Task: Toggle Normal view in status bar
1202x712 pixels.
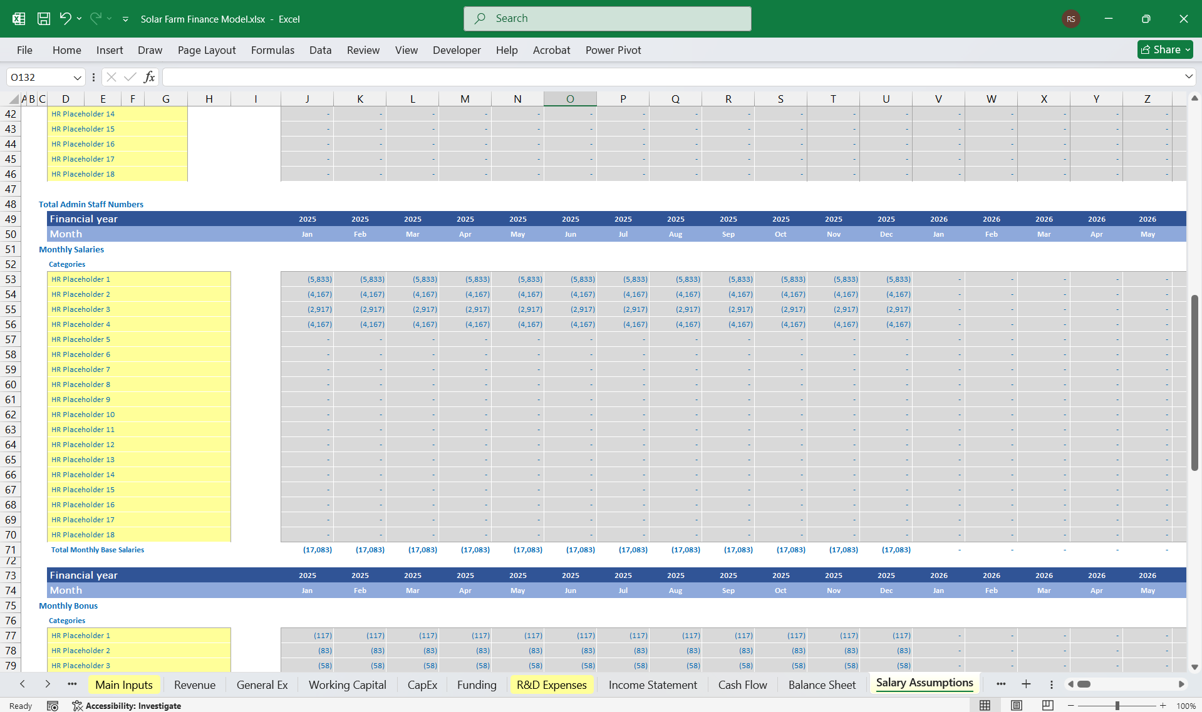Action: pos(985,705)
